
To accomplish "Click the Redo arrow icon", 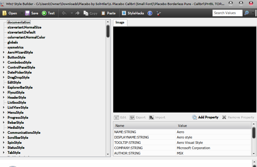I will coord(77,13).
